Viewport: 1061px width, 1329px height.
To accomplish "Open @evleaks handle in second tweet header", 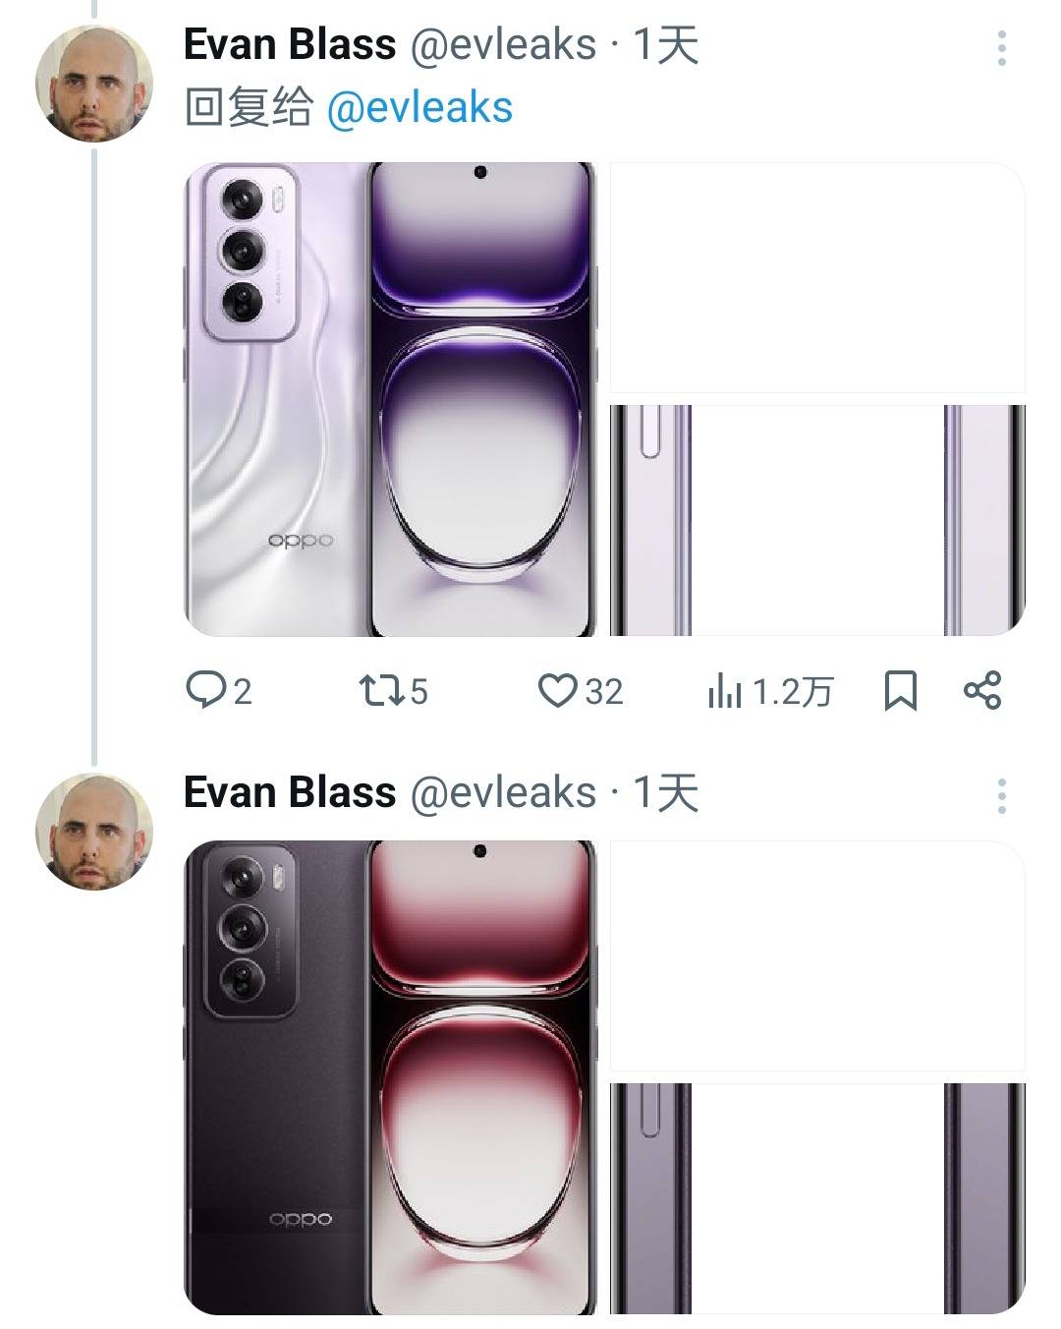I will tap(503, 792).
